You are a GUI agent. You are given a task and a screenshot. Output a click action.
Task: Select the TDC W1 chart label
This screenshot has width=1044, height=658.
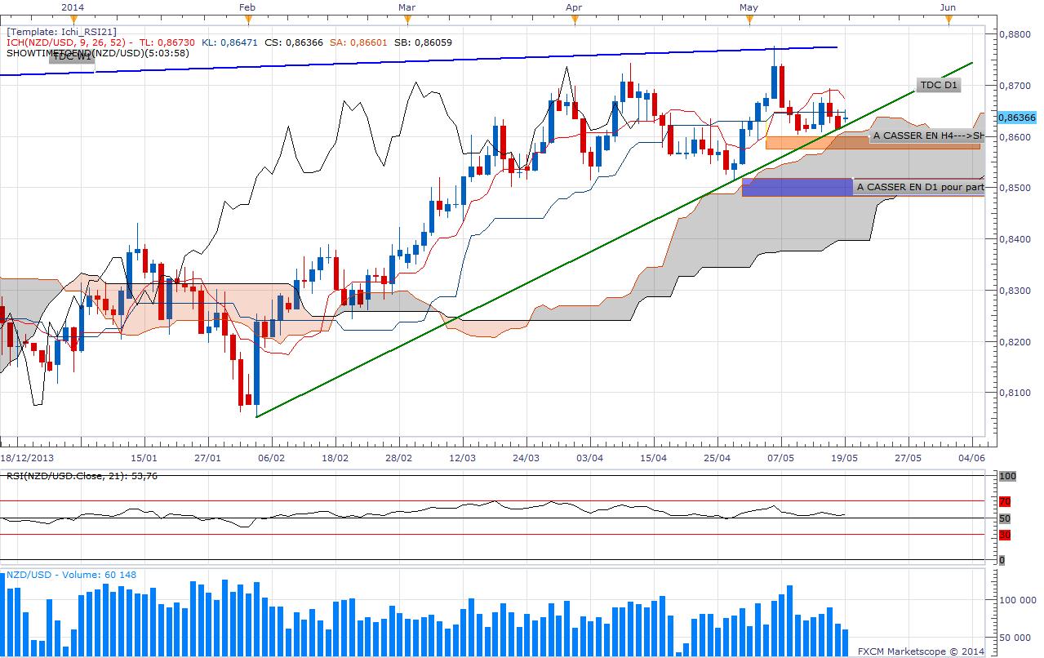coord(72,57)
